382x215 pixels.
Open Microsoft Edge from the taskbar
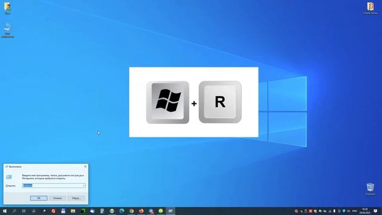122,211
